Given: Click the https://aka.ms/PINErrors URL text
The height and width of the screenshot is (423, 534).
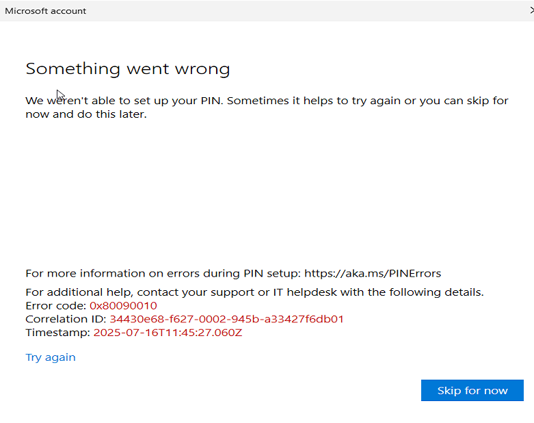Looking at the screenshot, I should [x=373, y=273].
